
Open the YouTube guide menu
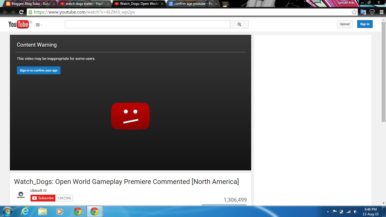tap(39, 25)
